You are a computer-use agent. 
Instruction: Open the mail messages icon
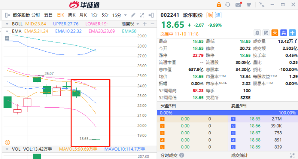click(x=238, y=4)
